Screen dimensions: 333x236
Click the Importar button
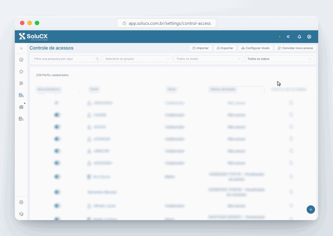pyautogui.click(x=200, y=48)
